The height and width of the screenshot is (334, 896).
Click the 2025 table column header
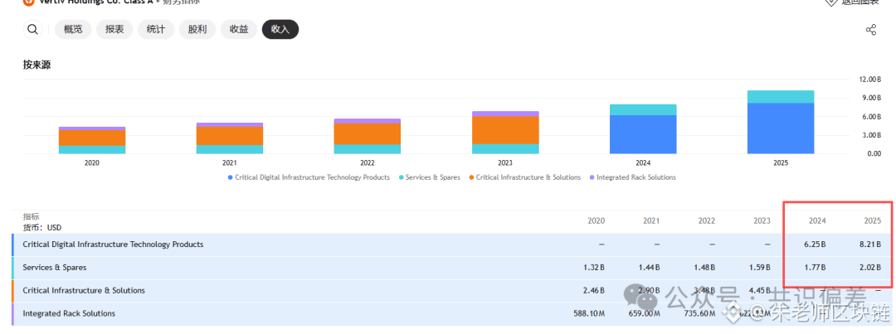click(873, 220)
